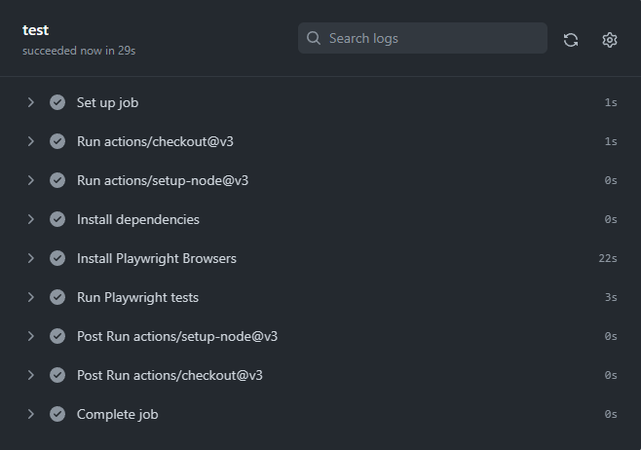Viewport: 641px width, 450px height.
Task: Click the 'Post Run actions/checkout@v3' label
Action: [x=170, y=375]
